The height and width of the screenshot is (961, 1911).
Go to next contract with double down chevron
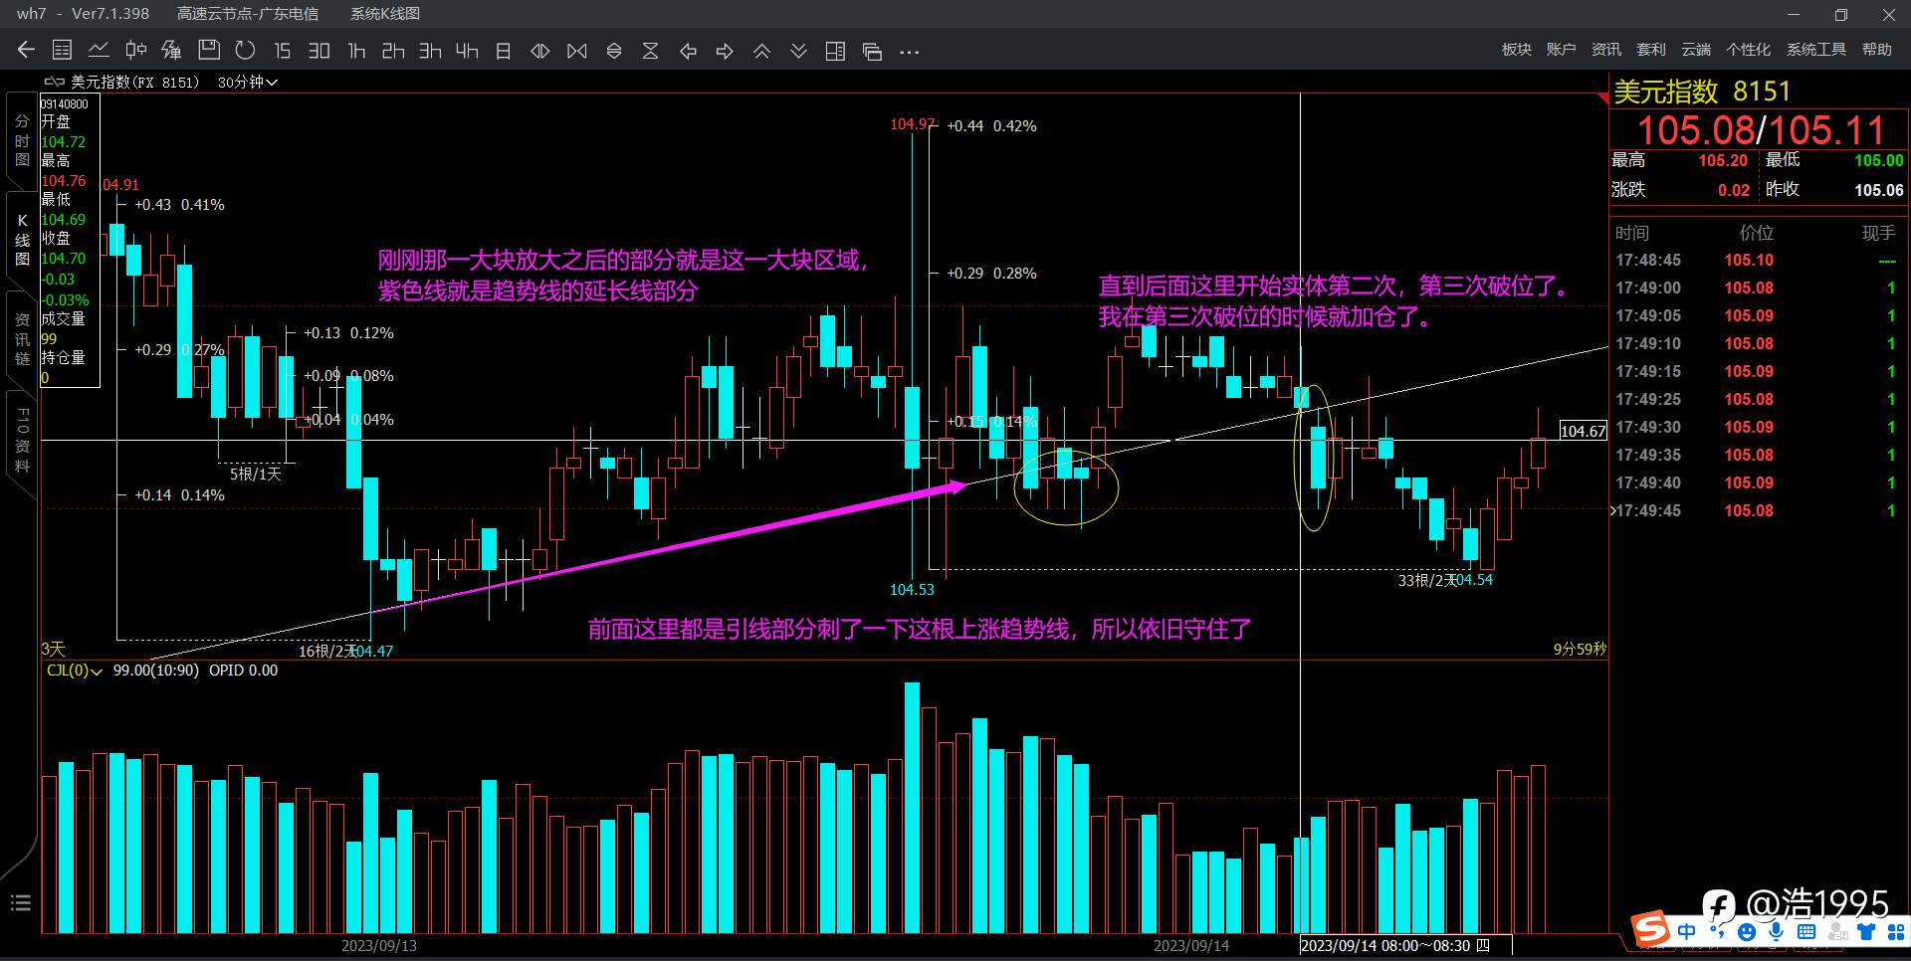798,51
